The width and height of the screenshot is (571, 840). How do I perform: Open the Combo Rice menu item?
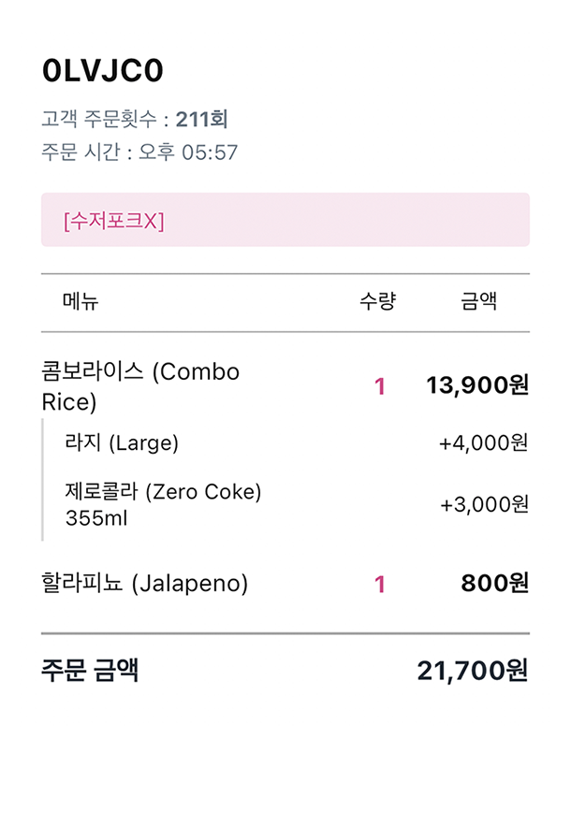[x=140, y=386]
